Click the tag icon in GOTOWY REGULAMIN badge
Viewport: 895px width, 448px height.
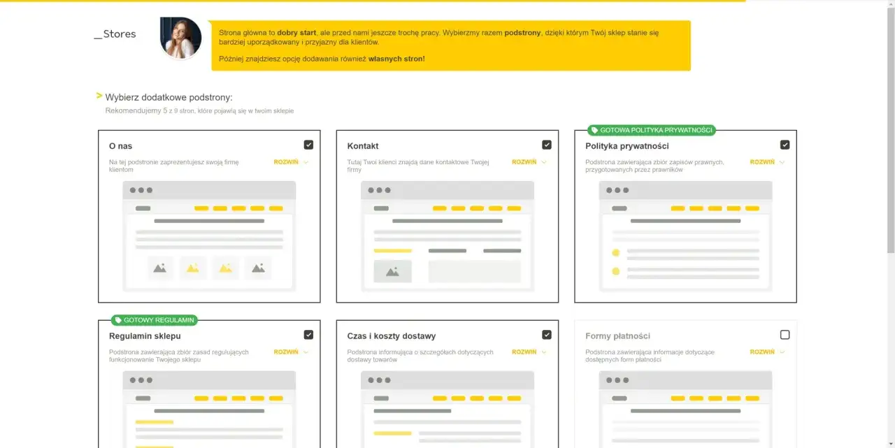pyautogui.click(x=117, y=320)
